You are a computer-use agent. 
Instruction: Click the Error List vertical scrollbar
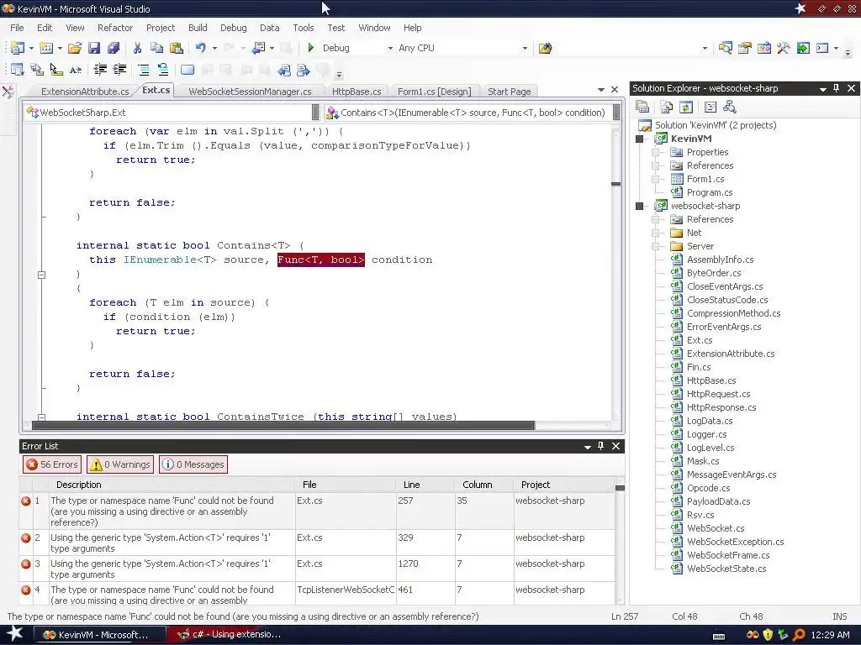coord(620,543)
